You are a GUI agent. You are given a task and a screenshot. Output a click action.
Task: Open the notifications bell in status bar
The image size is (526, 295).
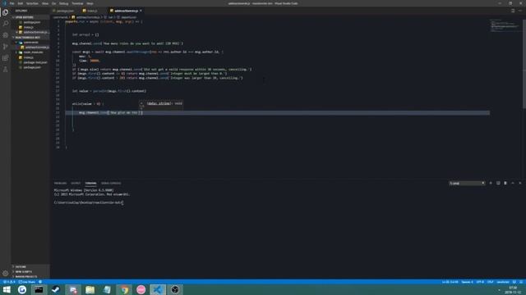pyautogui.click(x=521, y=282)
